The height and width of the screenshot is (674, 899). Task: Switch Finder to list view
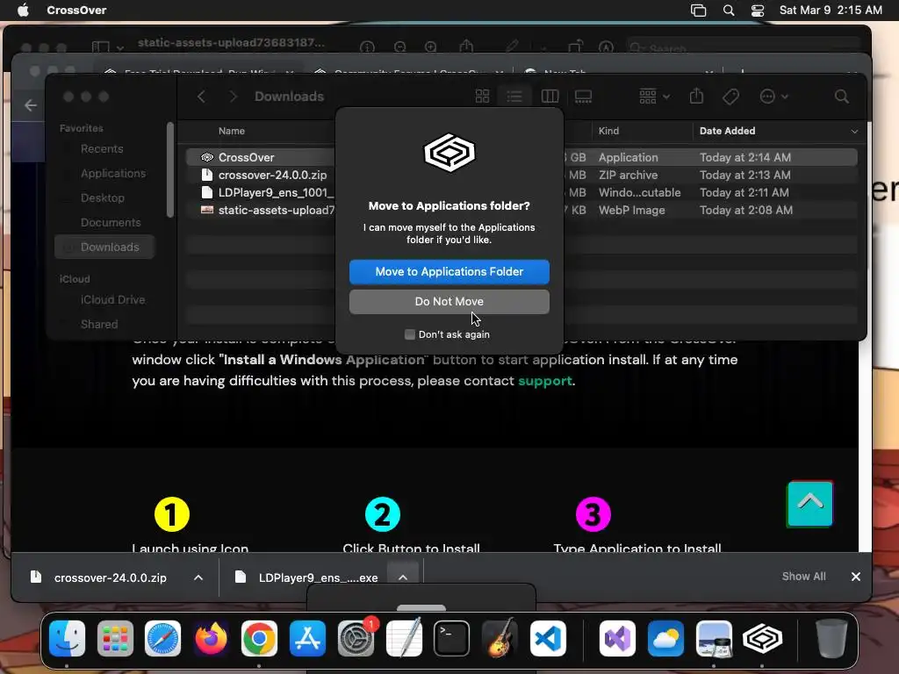[x=514, y=97]
